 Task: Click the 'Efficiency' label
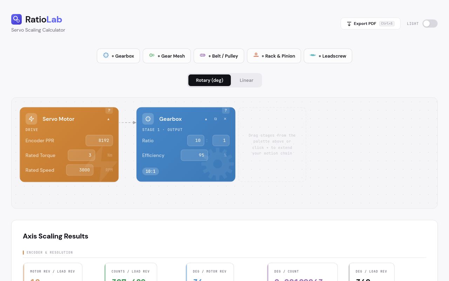tap(153, 155)
